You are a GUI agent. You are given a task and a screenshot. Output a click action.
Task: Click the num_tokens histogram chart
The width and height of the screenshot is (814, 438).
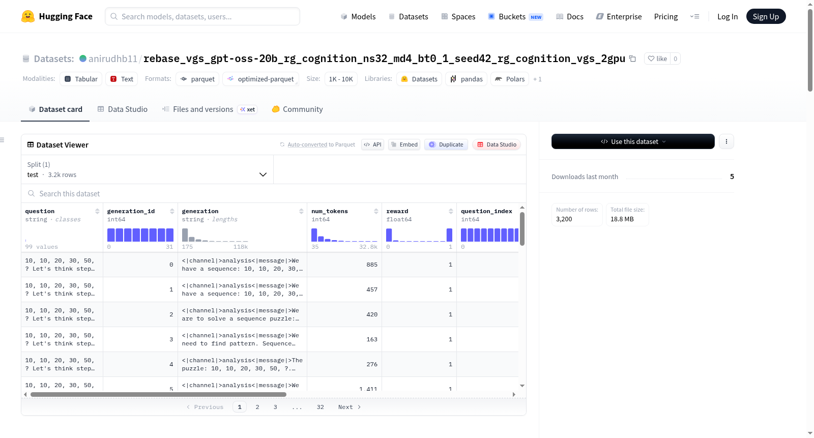(344, 235)
